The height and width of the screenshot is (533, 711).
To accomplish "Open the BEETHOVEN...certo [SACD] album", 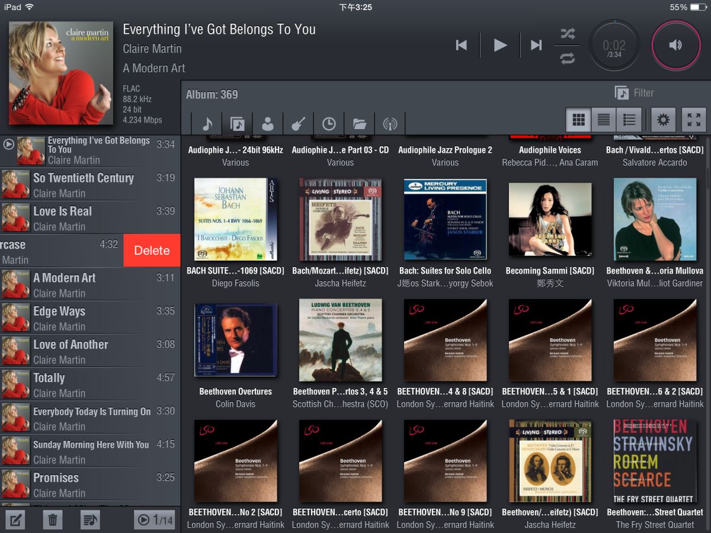I will [340, 461].
